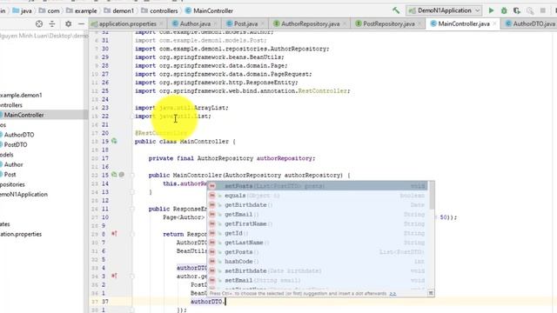Screen dimensions: 557x313
Task: Place cursor in the private final AuthorRepository line
Action: tap(232, 158)
